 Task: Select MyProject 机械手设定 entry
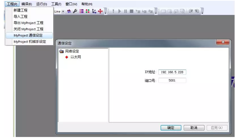click(x=29, y=42)
